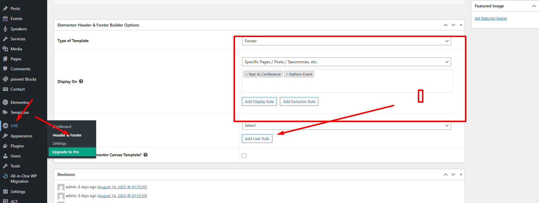Open the Specific Pages display rule dropdown
This screenshot has width=539, height=203.
pyautogui.click(x=346, y=62)
